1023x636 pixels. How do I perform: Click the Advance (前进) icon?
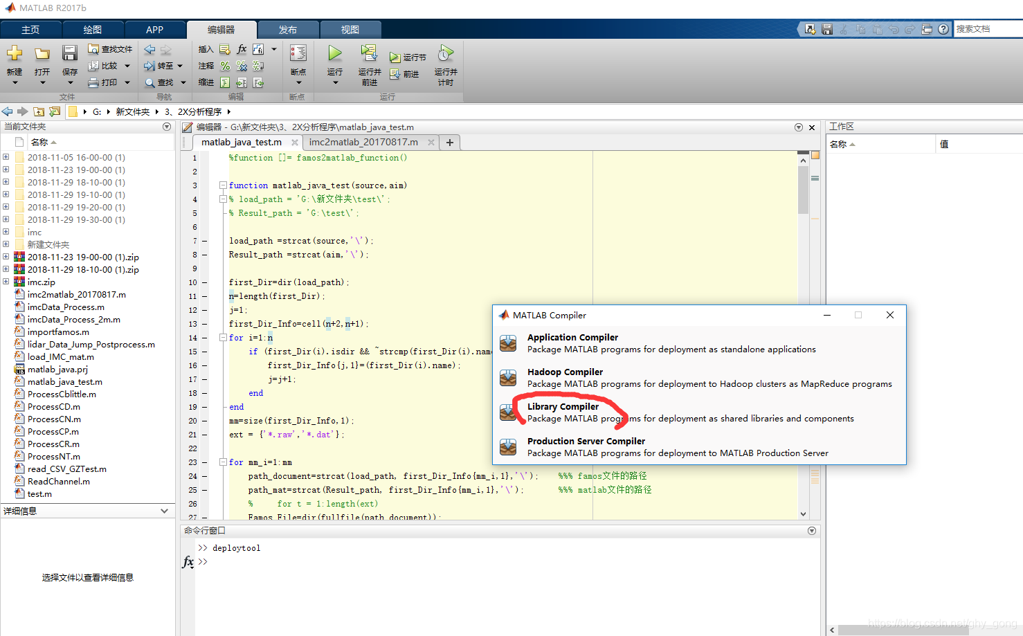pyautogui.click(x=395, y=74)
